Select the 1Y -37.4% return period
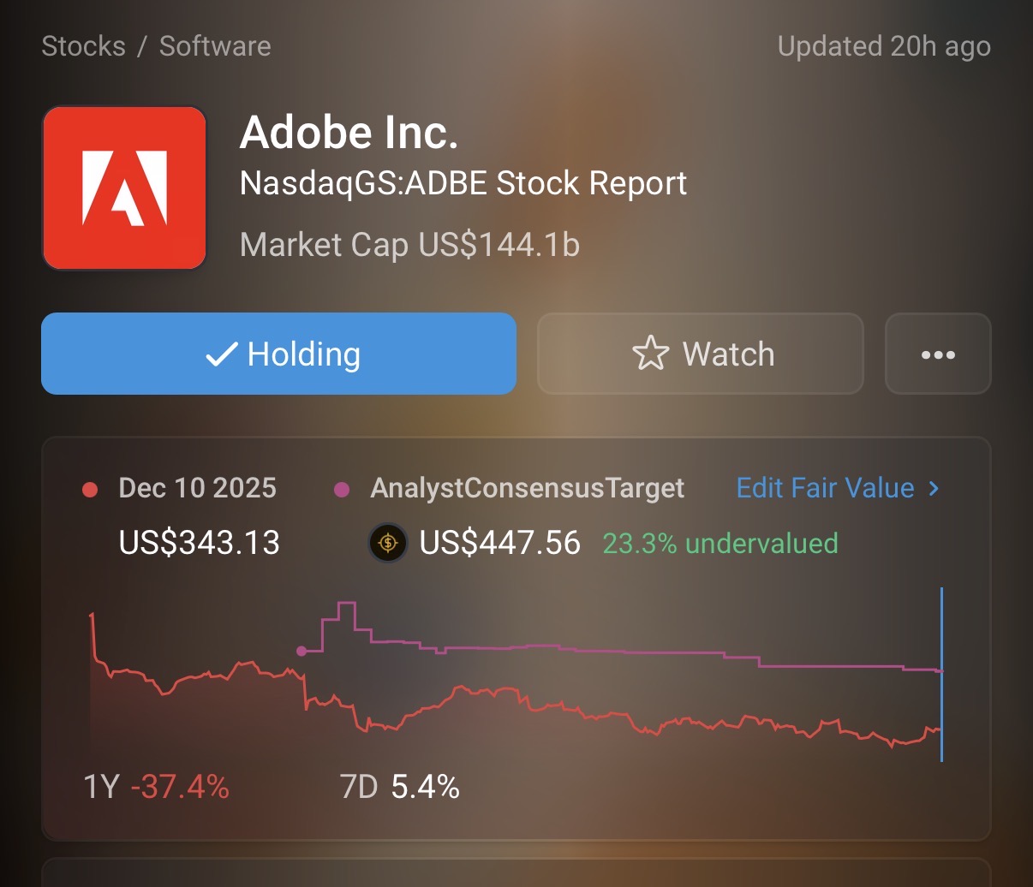The image size is (1033, 887). coord(156,786)
